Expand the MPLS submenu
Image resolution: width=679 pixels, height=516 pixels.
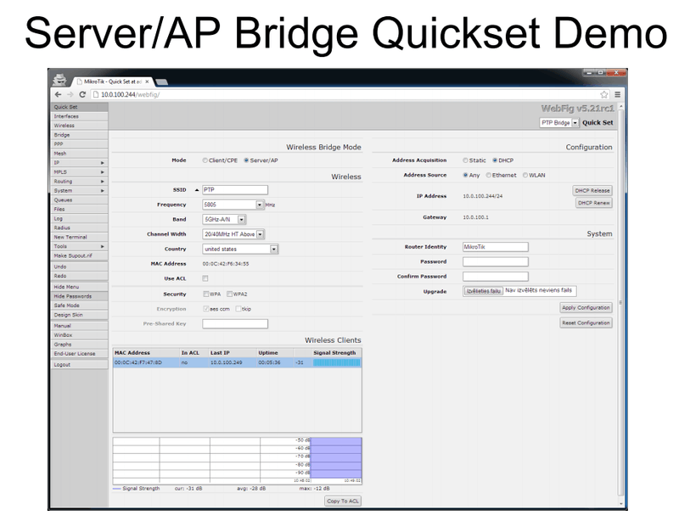[79, 172]
